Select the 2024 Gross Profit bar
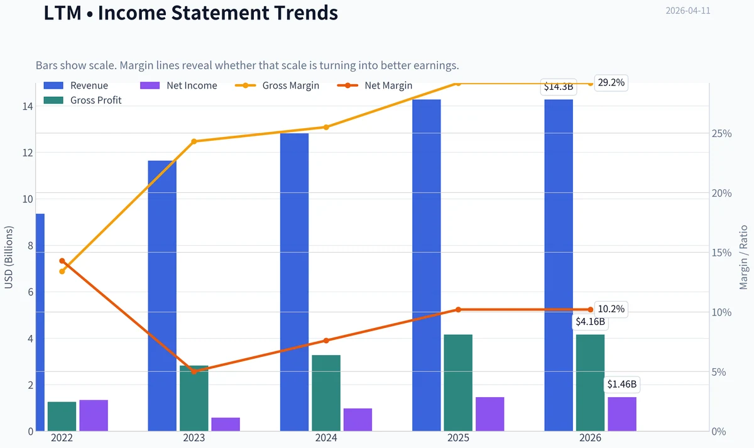This screenshot has width=754, height=448. pos(326,393)
